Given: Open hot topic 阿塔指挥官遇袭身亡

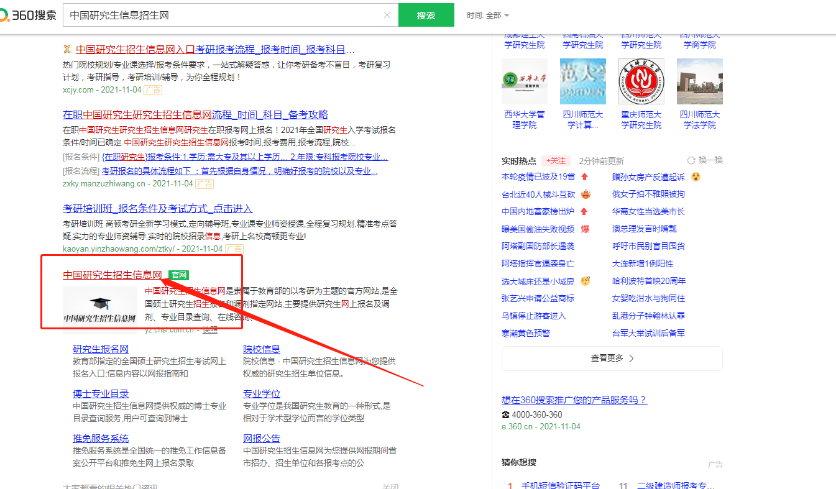Looking at the screenshot, I should [538, 264].
